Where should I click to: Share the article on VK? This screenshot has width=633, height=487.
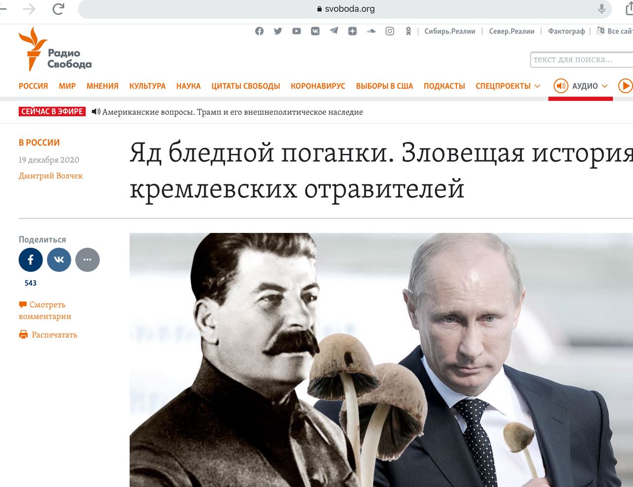[x=59, y=260]
